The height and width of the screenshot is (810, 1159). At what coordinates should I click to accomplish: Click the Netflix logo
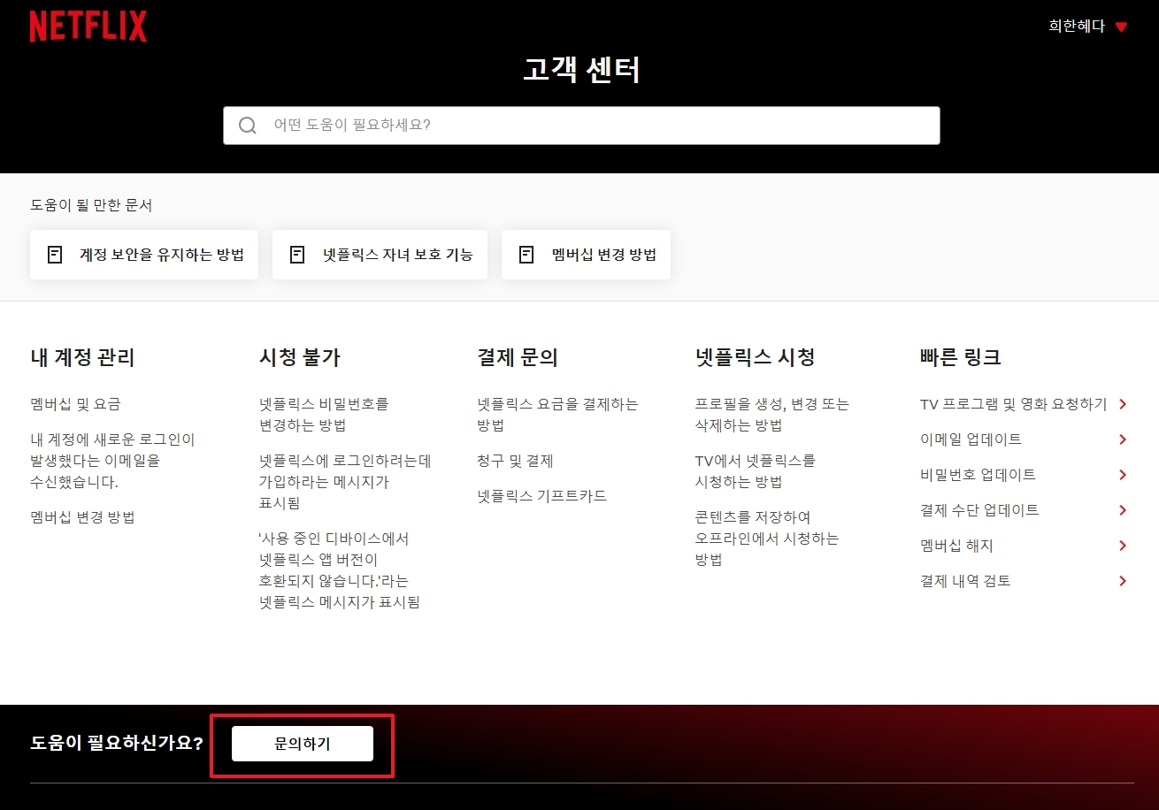(88, 27)
